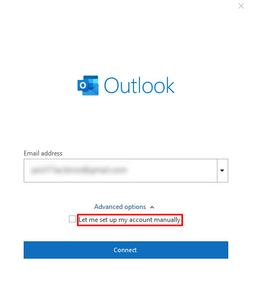Click the Advanced options link text
253x284 pixels.
click(x=120, y=207)
